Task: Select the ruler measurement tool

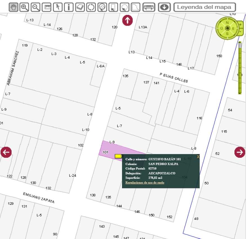Action: (46, 7)
